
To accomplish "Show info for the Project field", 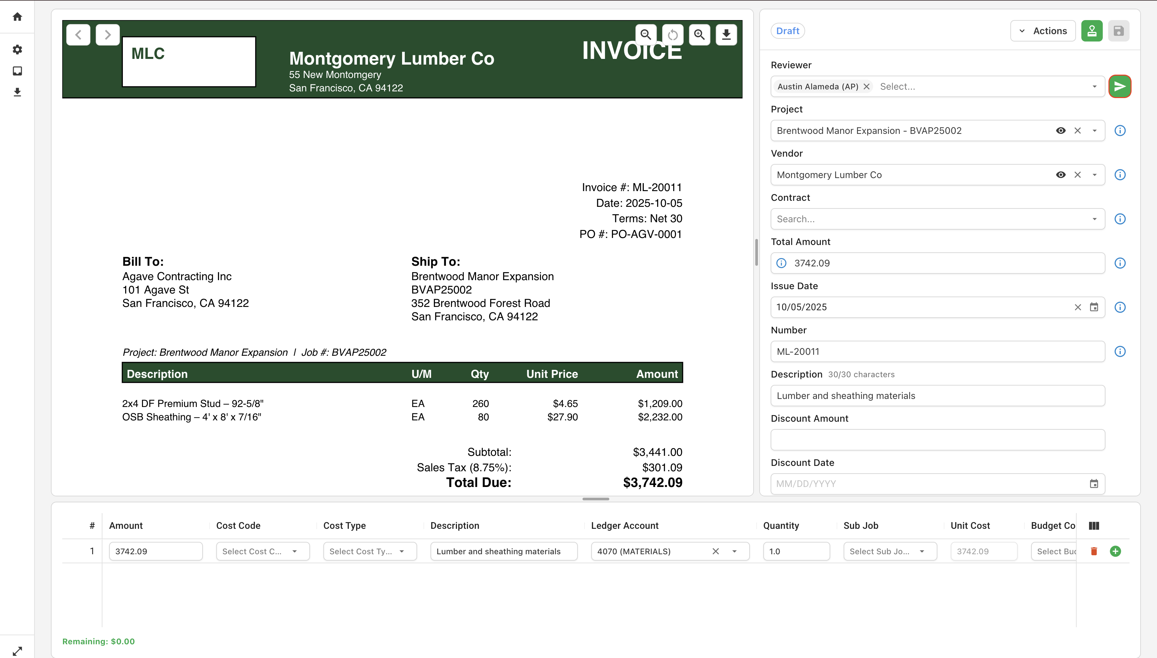I will pyautogui.click(x=1120, y=131).
